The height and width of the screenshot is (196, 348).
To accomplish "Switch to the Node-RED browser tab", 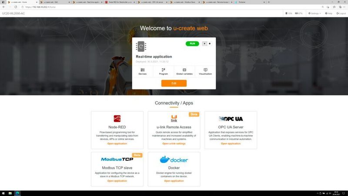I will point(120,2).
